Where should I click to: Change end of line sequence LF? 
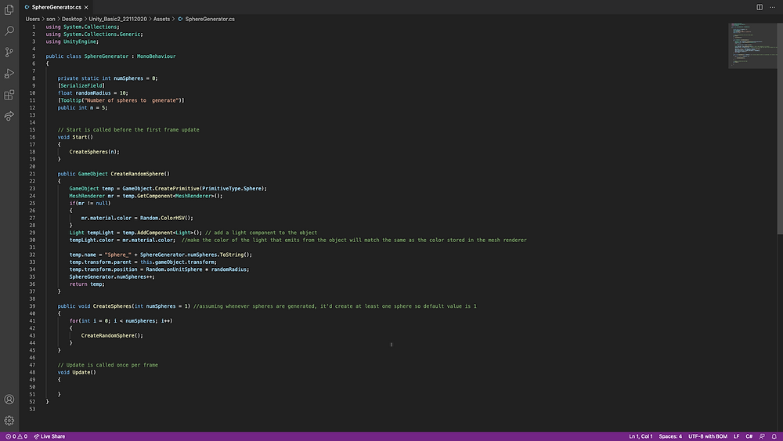(736, 436)
